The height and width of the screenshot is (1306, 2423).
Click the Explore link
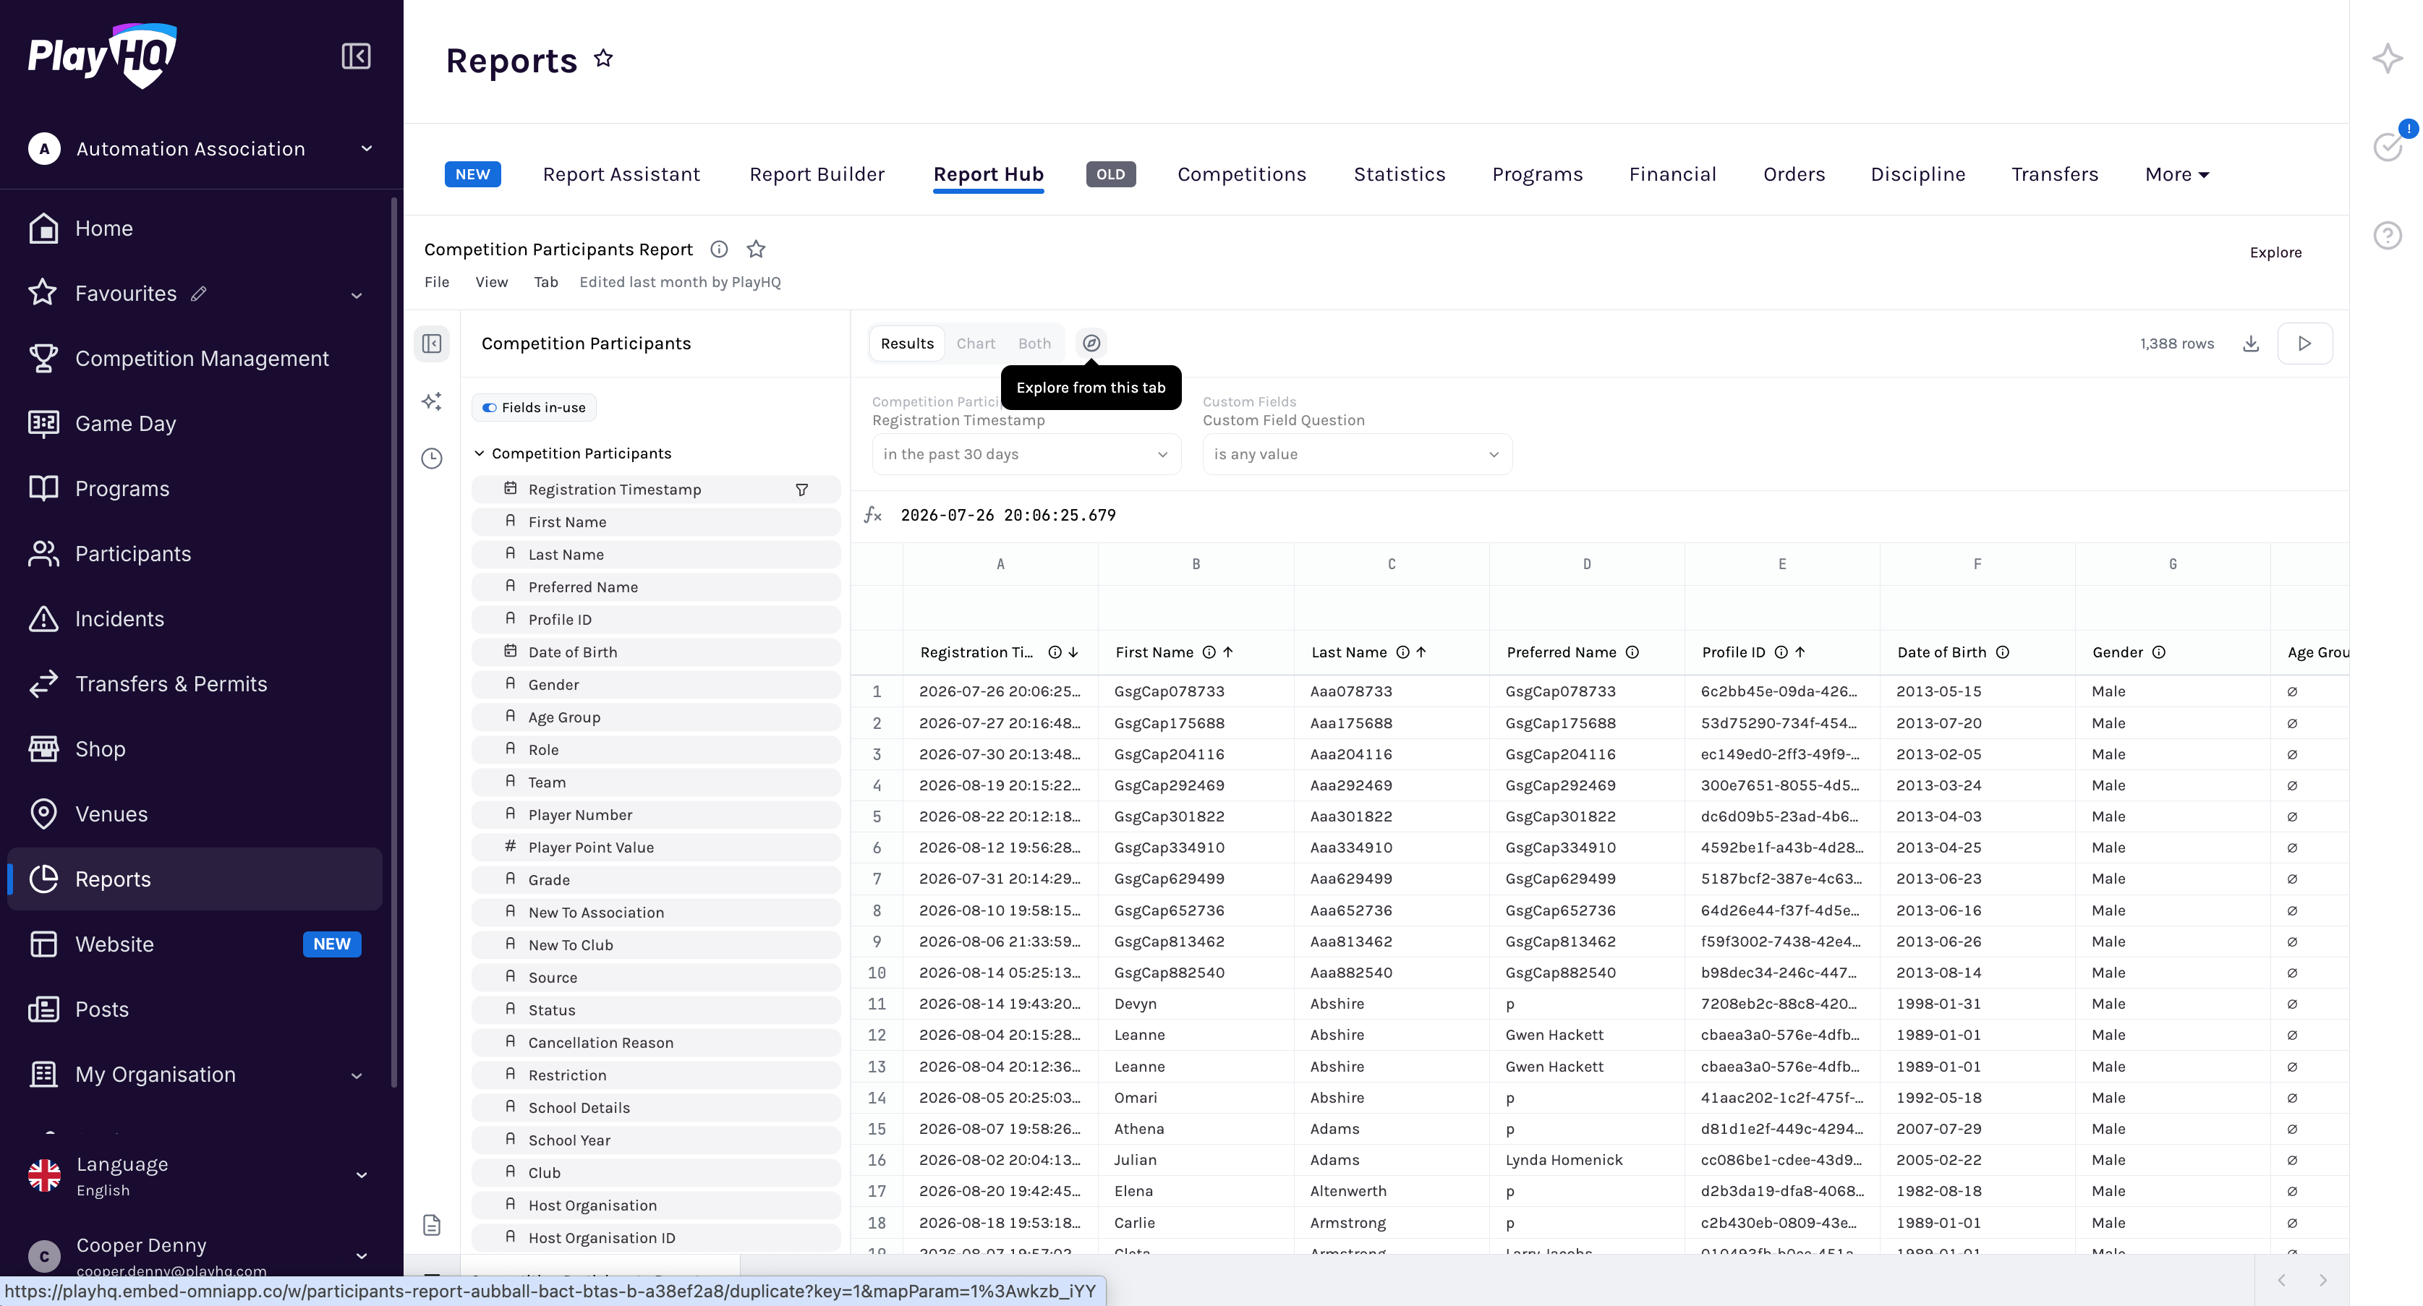click(x=2275, y=252)
